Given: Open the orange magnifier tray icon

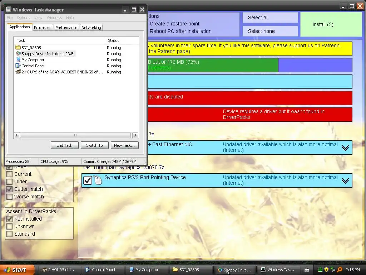Looking at the screenshot, I should tap(339, 270).
